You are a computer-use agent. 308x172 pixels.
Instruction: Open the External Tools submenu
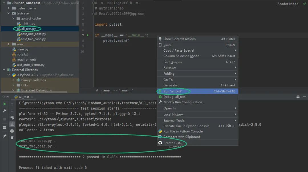tap(198, 120)
